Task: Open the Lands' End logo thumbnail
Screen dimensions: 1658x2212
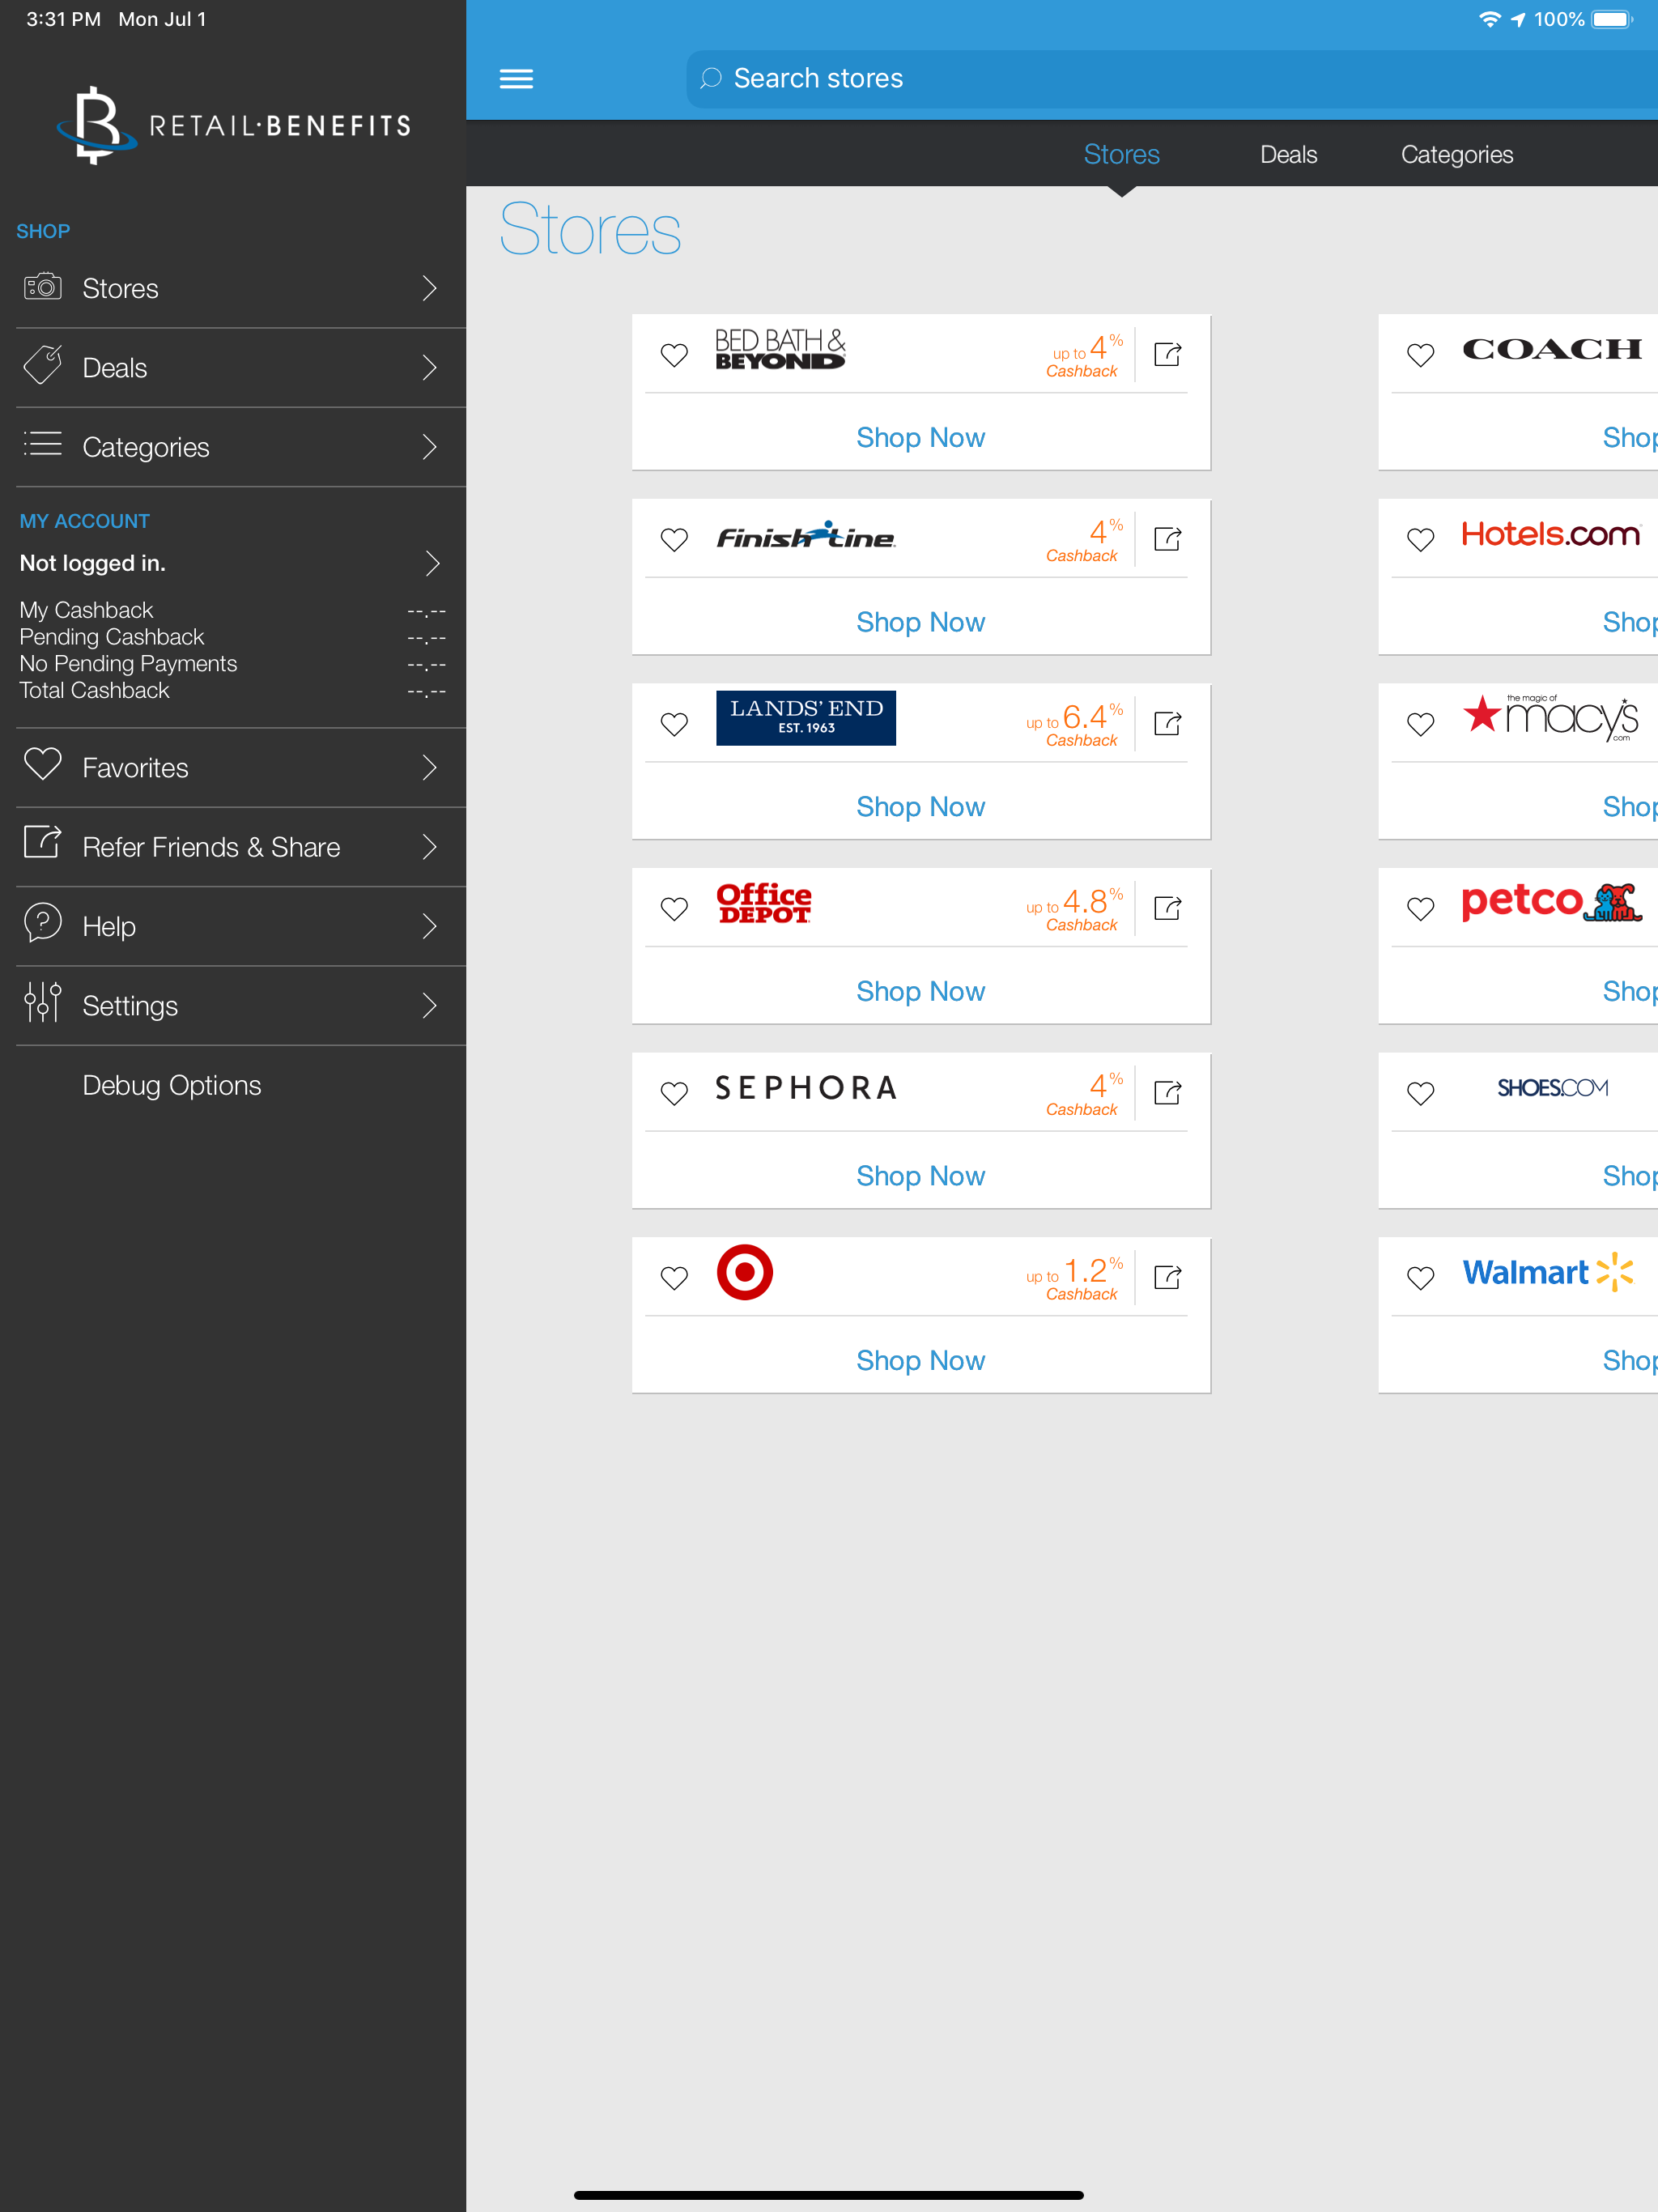Action: click(805, 718)
